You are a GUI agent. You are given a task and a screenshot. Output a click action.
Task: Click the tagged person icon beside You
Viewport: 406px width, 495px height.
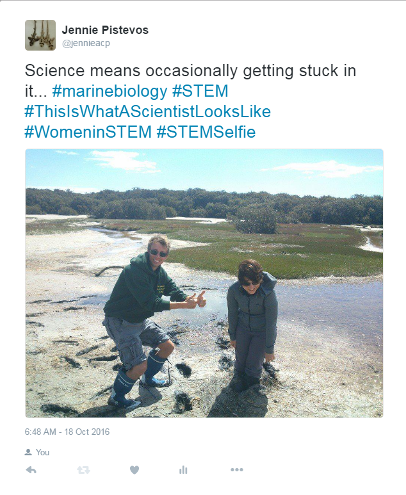tap(28, 452)
